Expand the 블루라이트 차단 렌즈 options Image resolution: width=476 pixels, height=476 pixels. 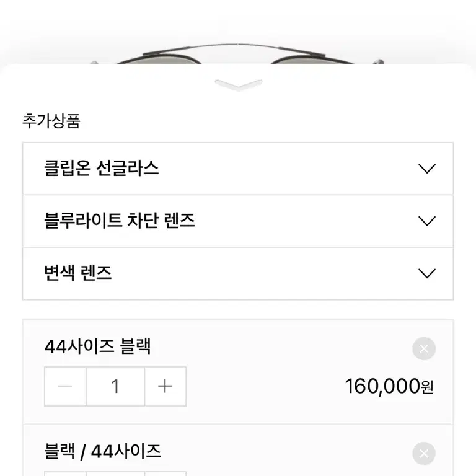pyautogui.click(x=238, y=221)
